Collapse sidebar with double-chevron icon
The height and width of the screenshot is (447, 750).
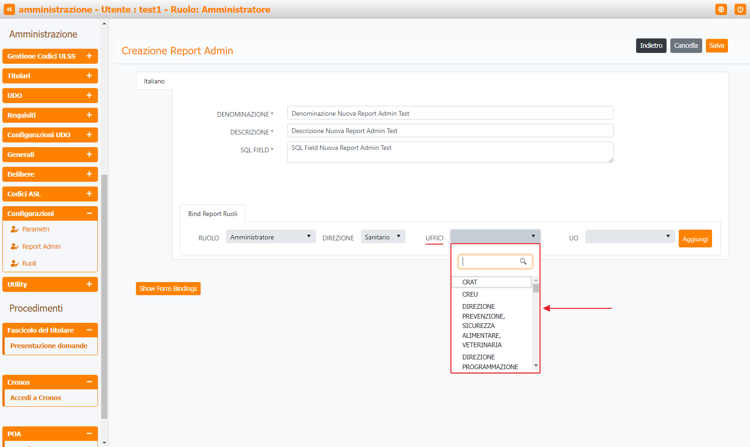point(9,9)
